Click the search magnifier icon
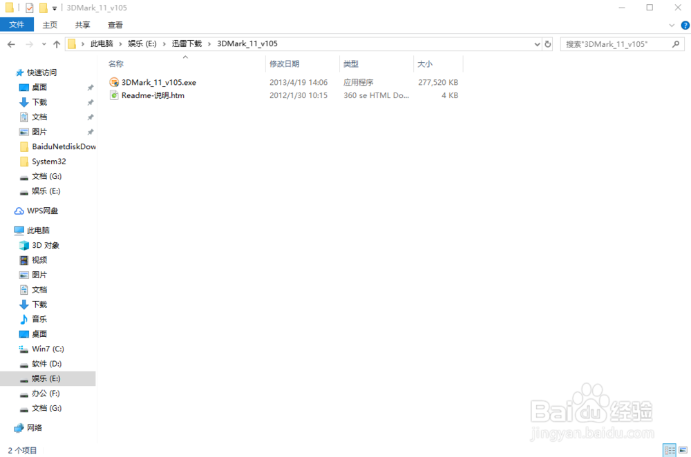 pyautogui.click(x=676, y=44)
